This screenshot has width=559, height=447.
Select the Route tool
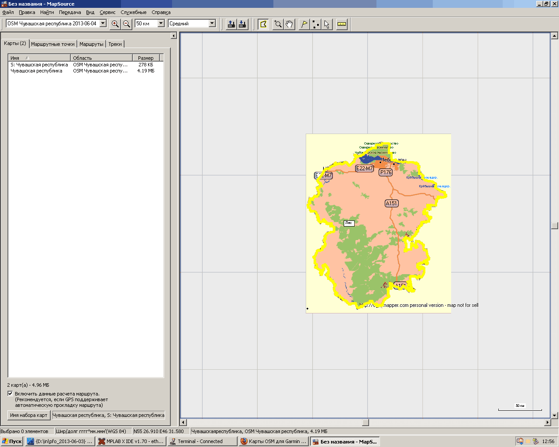315,24
